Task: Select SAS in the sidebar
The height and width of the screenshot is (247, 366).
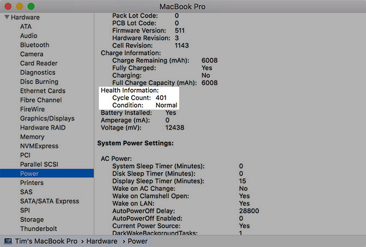Action: (x=26, y=192)
